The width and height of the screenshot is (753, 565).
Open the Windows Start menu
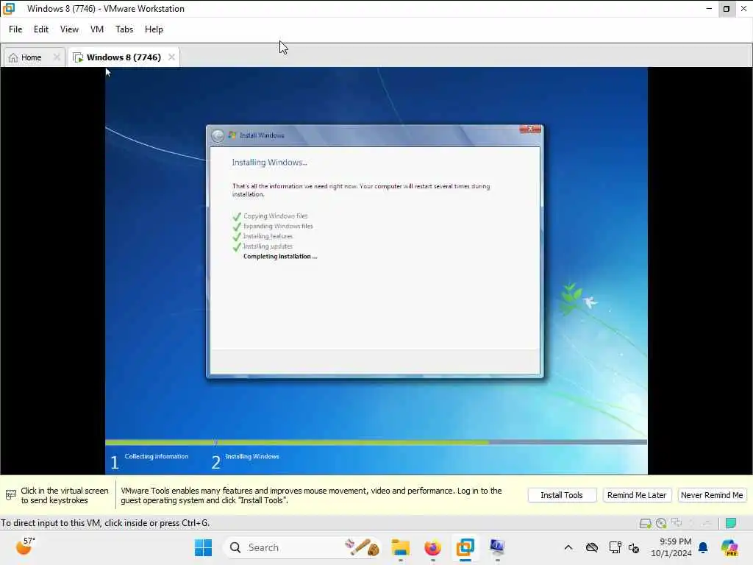203,547
